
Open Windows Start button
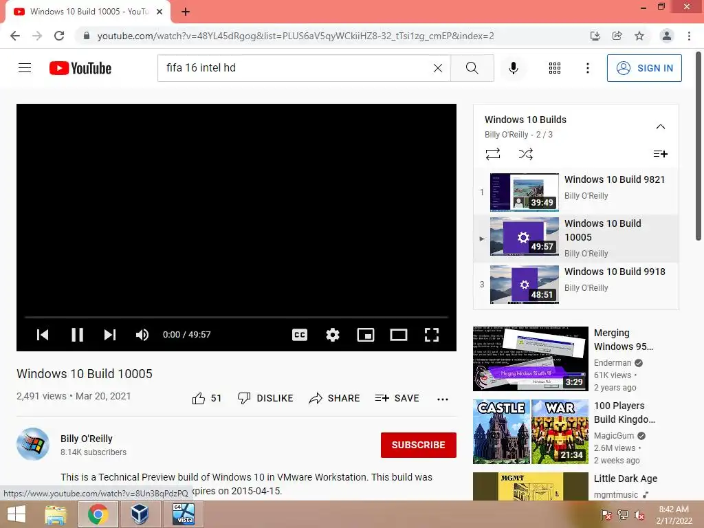16,514
